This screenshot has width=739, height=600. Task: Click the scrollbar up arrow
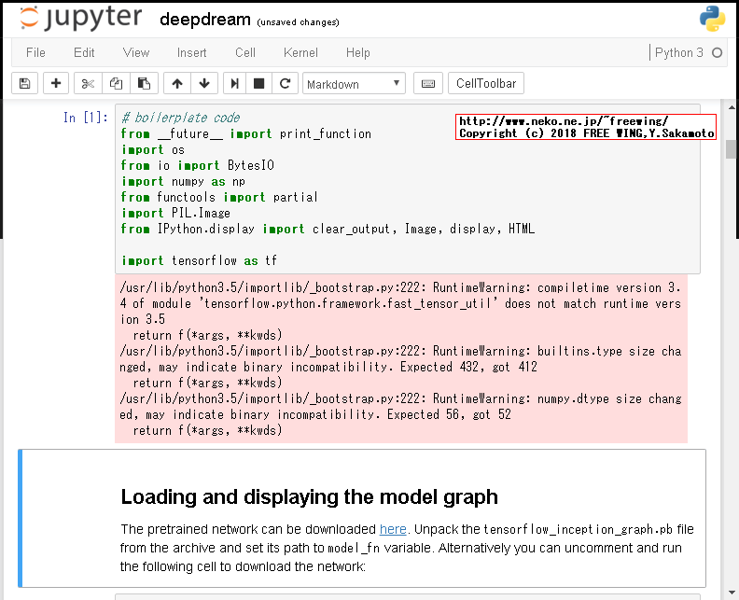(x=732, y=108)
